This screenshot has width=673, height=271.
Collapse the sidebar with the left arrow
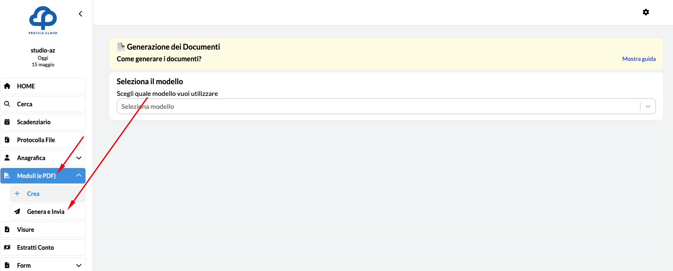pyautogui.click(x=80, y=14)
